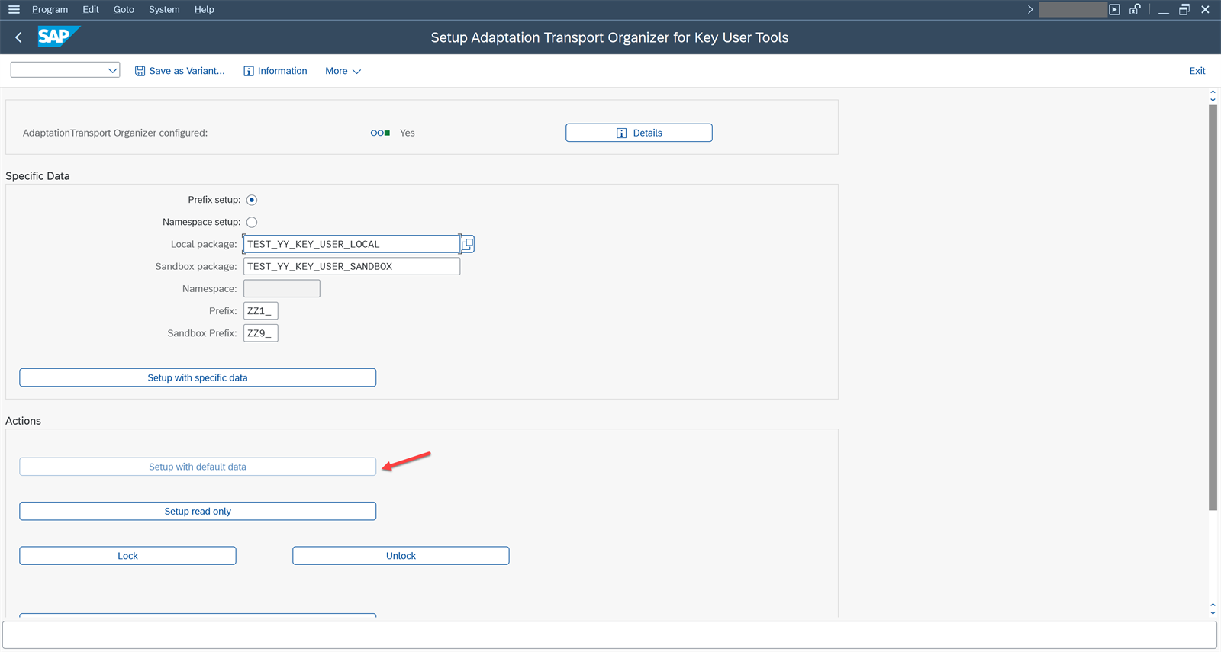Image resolution: width=1221 pixels, height=652 pixels.
Task: Open the Goto menu
Action: tap(124, 9)
